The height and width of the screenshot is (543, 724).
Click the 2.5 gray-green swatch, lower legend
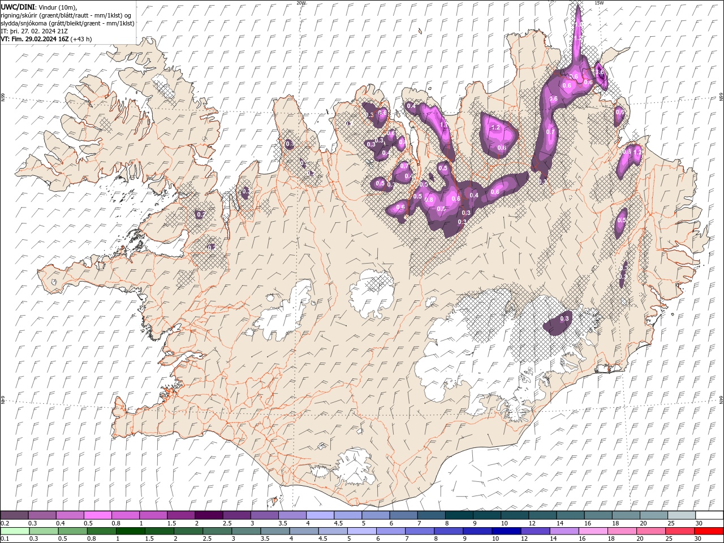[217, 531]
